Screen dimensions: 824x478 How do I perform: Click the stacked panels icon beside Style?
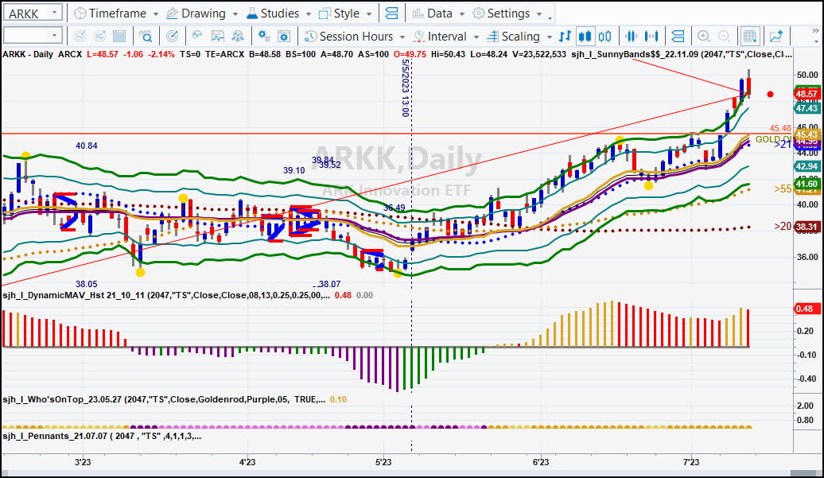pos(391,14)
